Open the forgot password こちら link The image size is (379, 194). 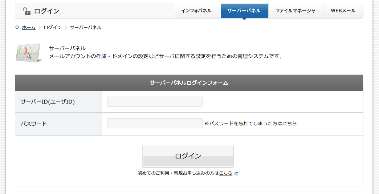pos(289,124)
